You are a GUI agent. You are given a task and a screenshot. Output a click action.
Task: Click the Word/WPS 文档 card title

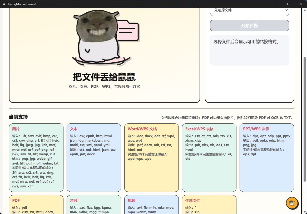click(142, 129)
